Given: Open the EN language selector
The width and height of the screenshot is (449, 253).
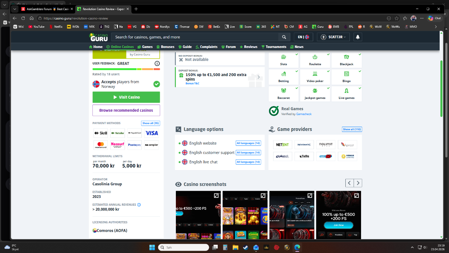Looking at the screenshot, I should (x=303, y=37).
